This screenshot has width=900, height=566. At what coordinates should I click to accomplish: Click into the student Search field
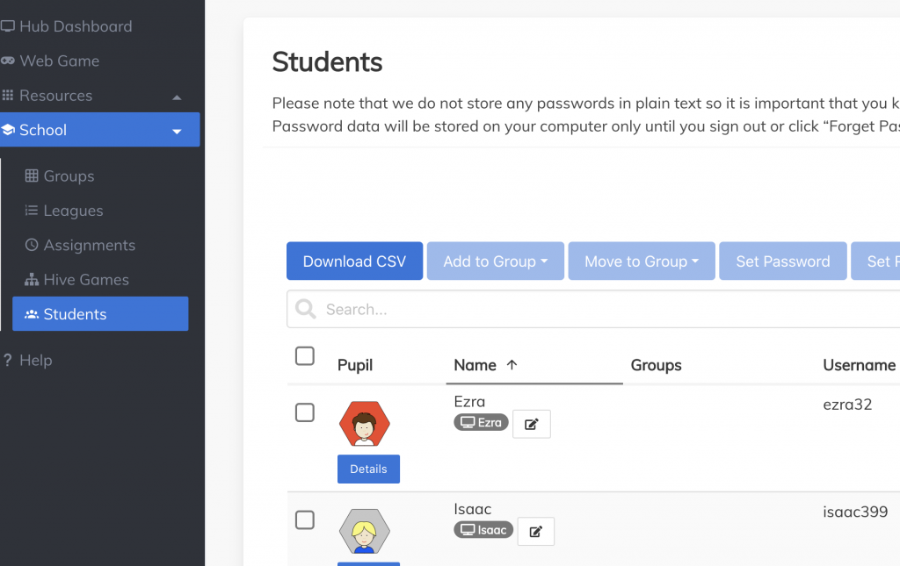(x=598, y=309)
